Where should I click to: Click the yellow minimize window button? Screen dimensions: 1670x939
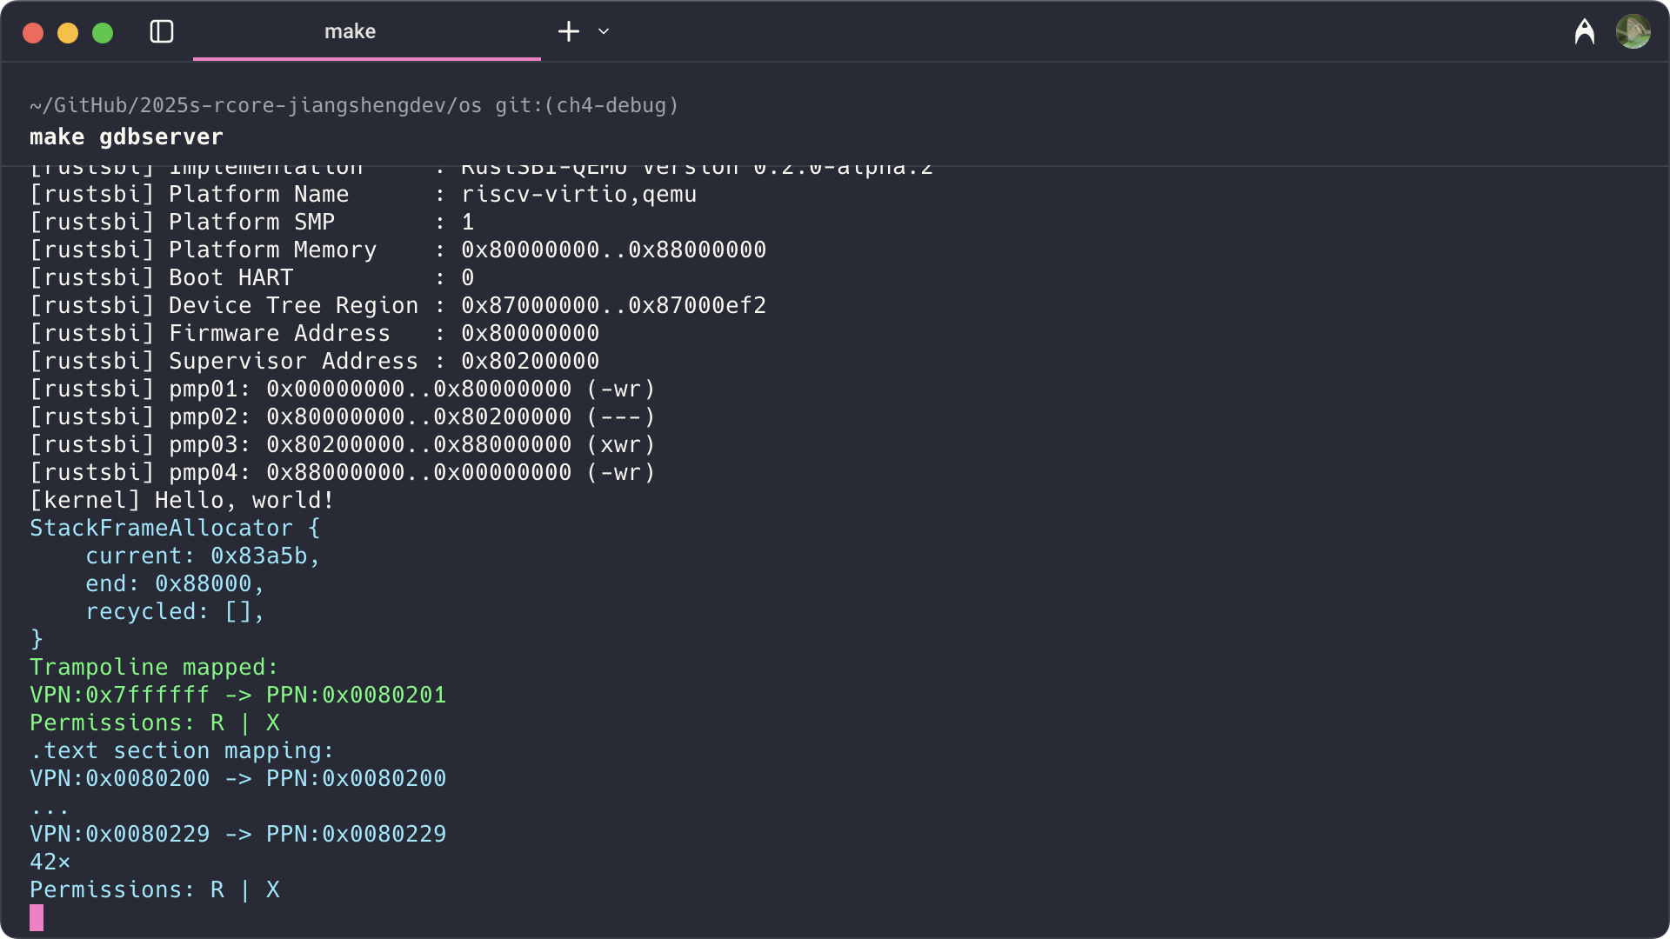point(68,33)
